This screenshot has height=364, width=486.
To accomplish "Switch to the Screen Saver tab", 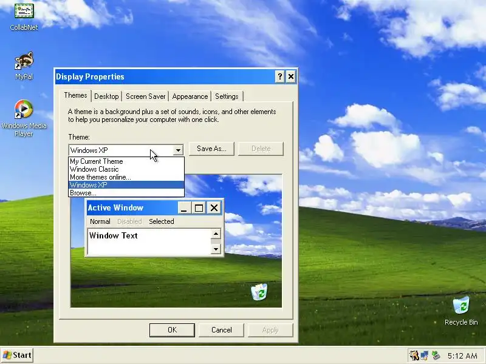I will (145, 96).
